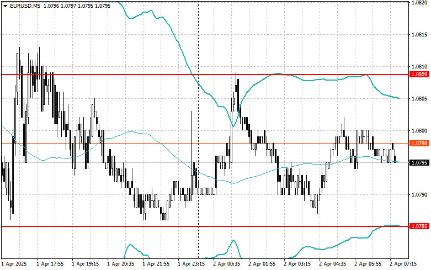Viewport: 431px width, 270px height.
Task: Click the 1 Apr 21:55 time label
Action: [156, 264]
